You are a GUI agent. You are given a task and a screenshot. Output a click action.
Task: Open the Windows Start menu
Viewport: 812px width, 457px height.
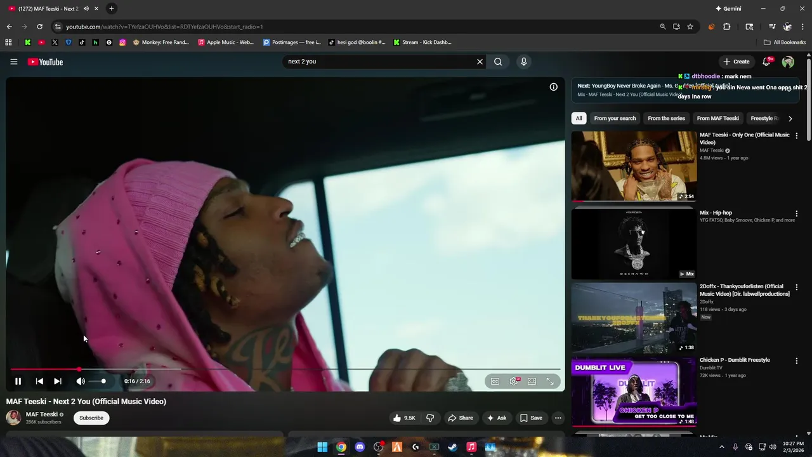tap(322, 447)
